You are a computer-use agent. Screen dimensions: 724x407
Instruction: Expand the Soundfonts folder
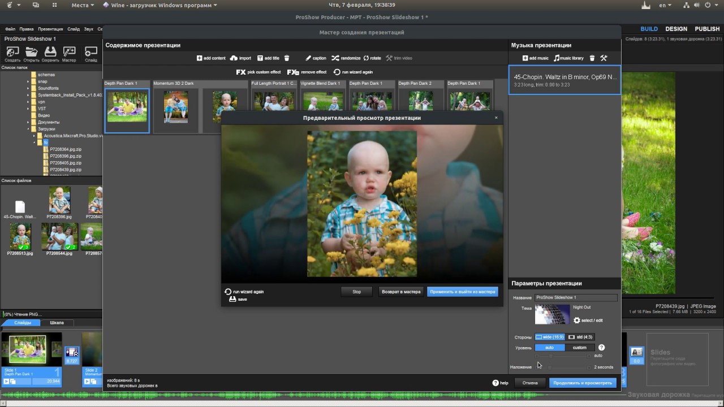(28, 88)
